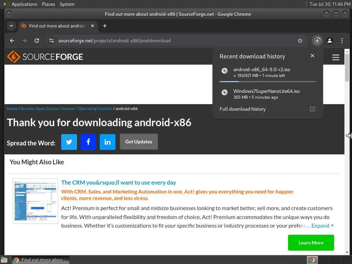The width and height of the screenshot is (352, 264).
Task: Open the Home breadcrumb link
Action: coord(12,109)
